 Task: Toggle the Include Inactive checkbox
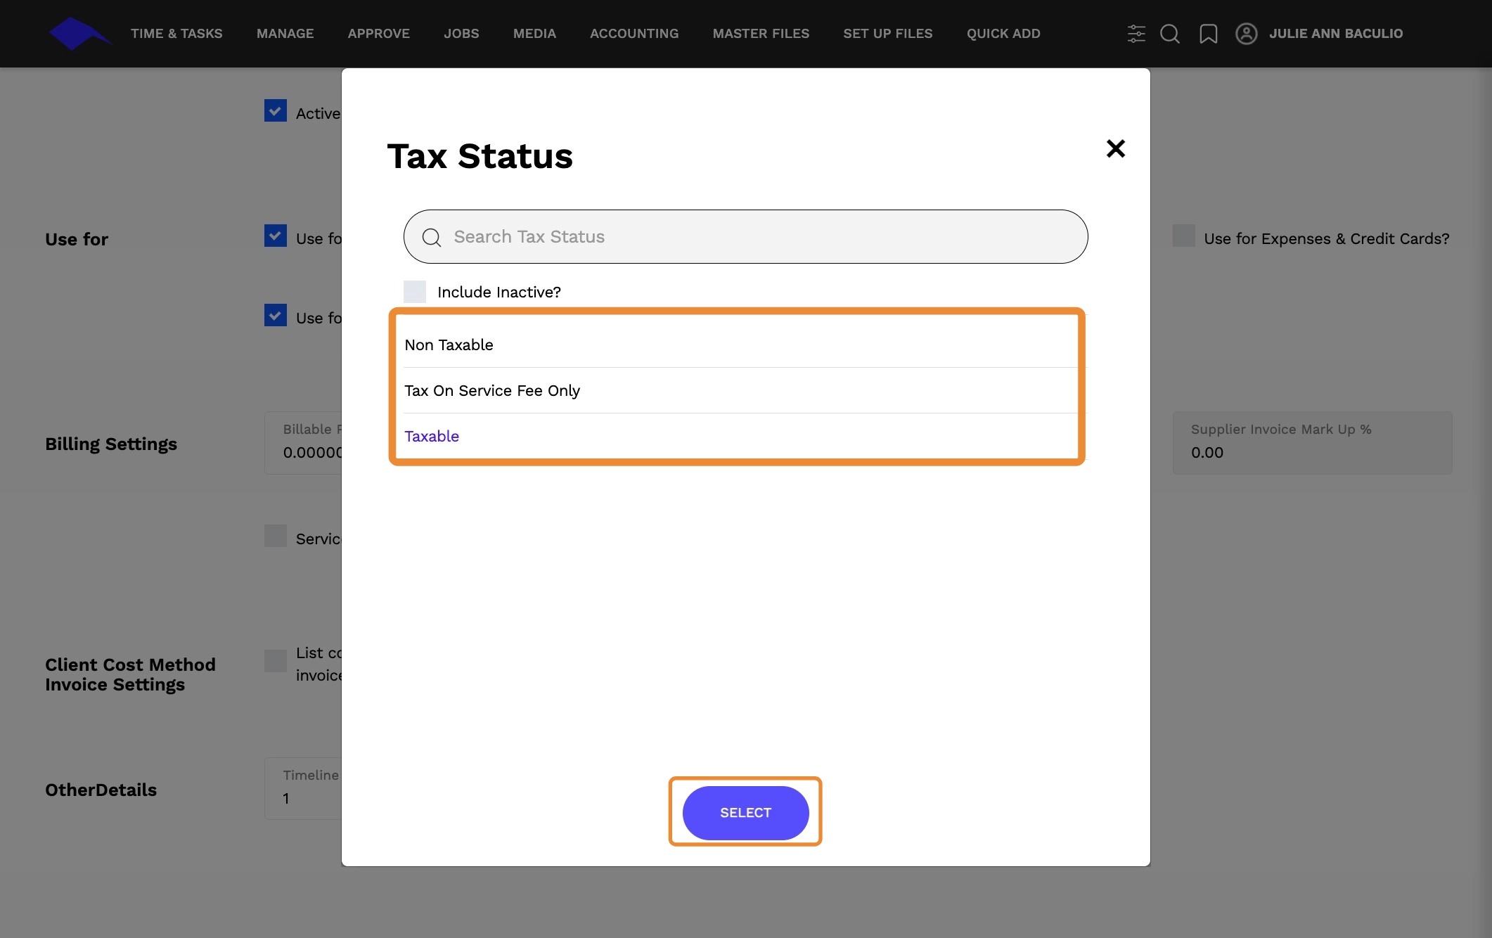click(x=415, y=292)
